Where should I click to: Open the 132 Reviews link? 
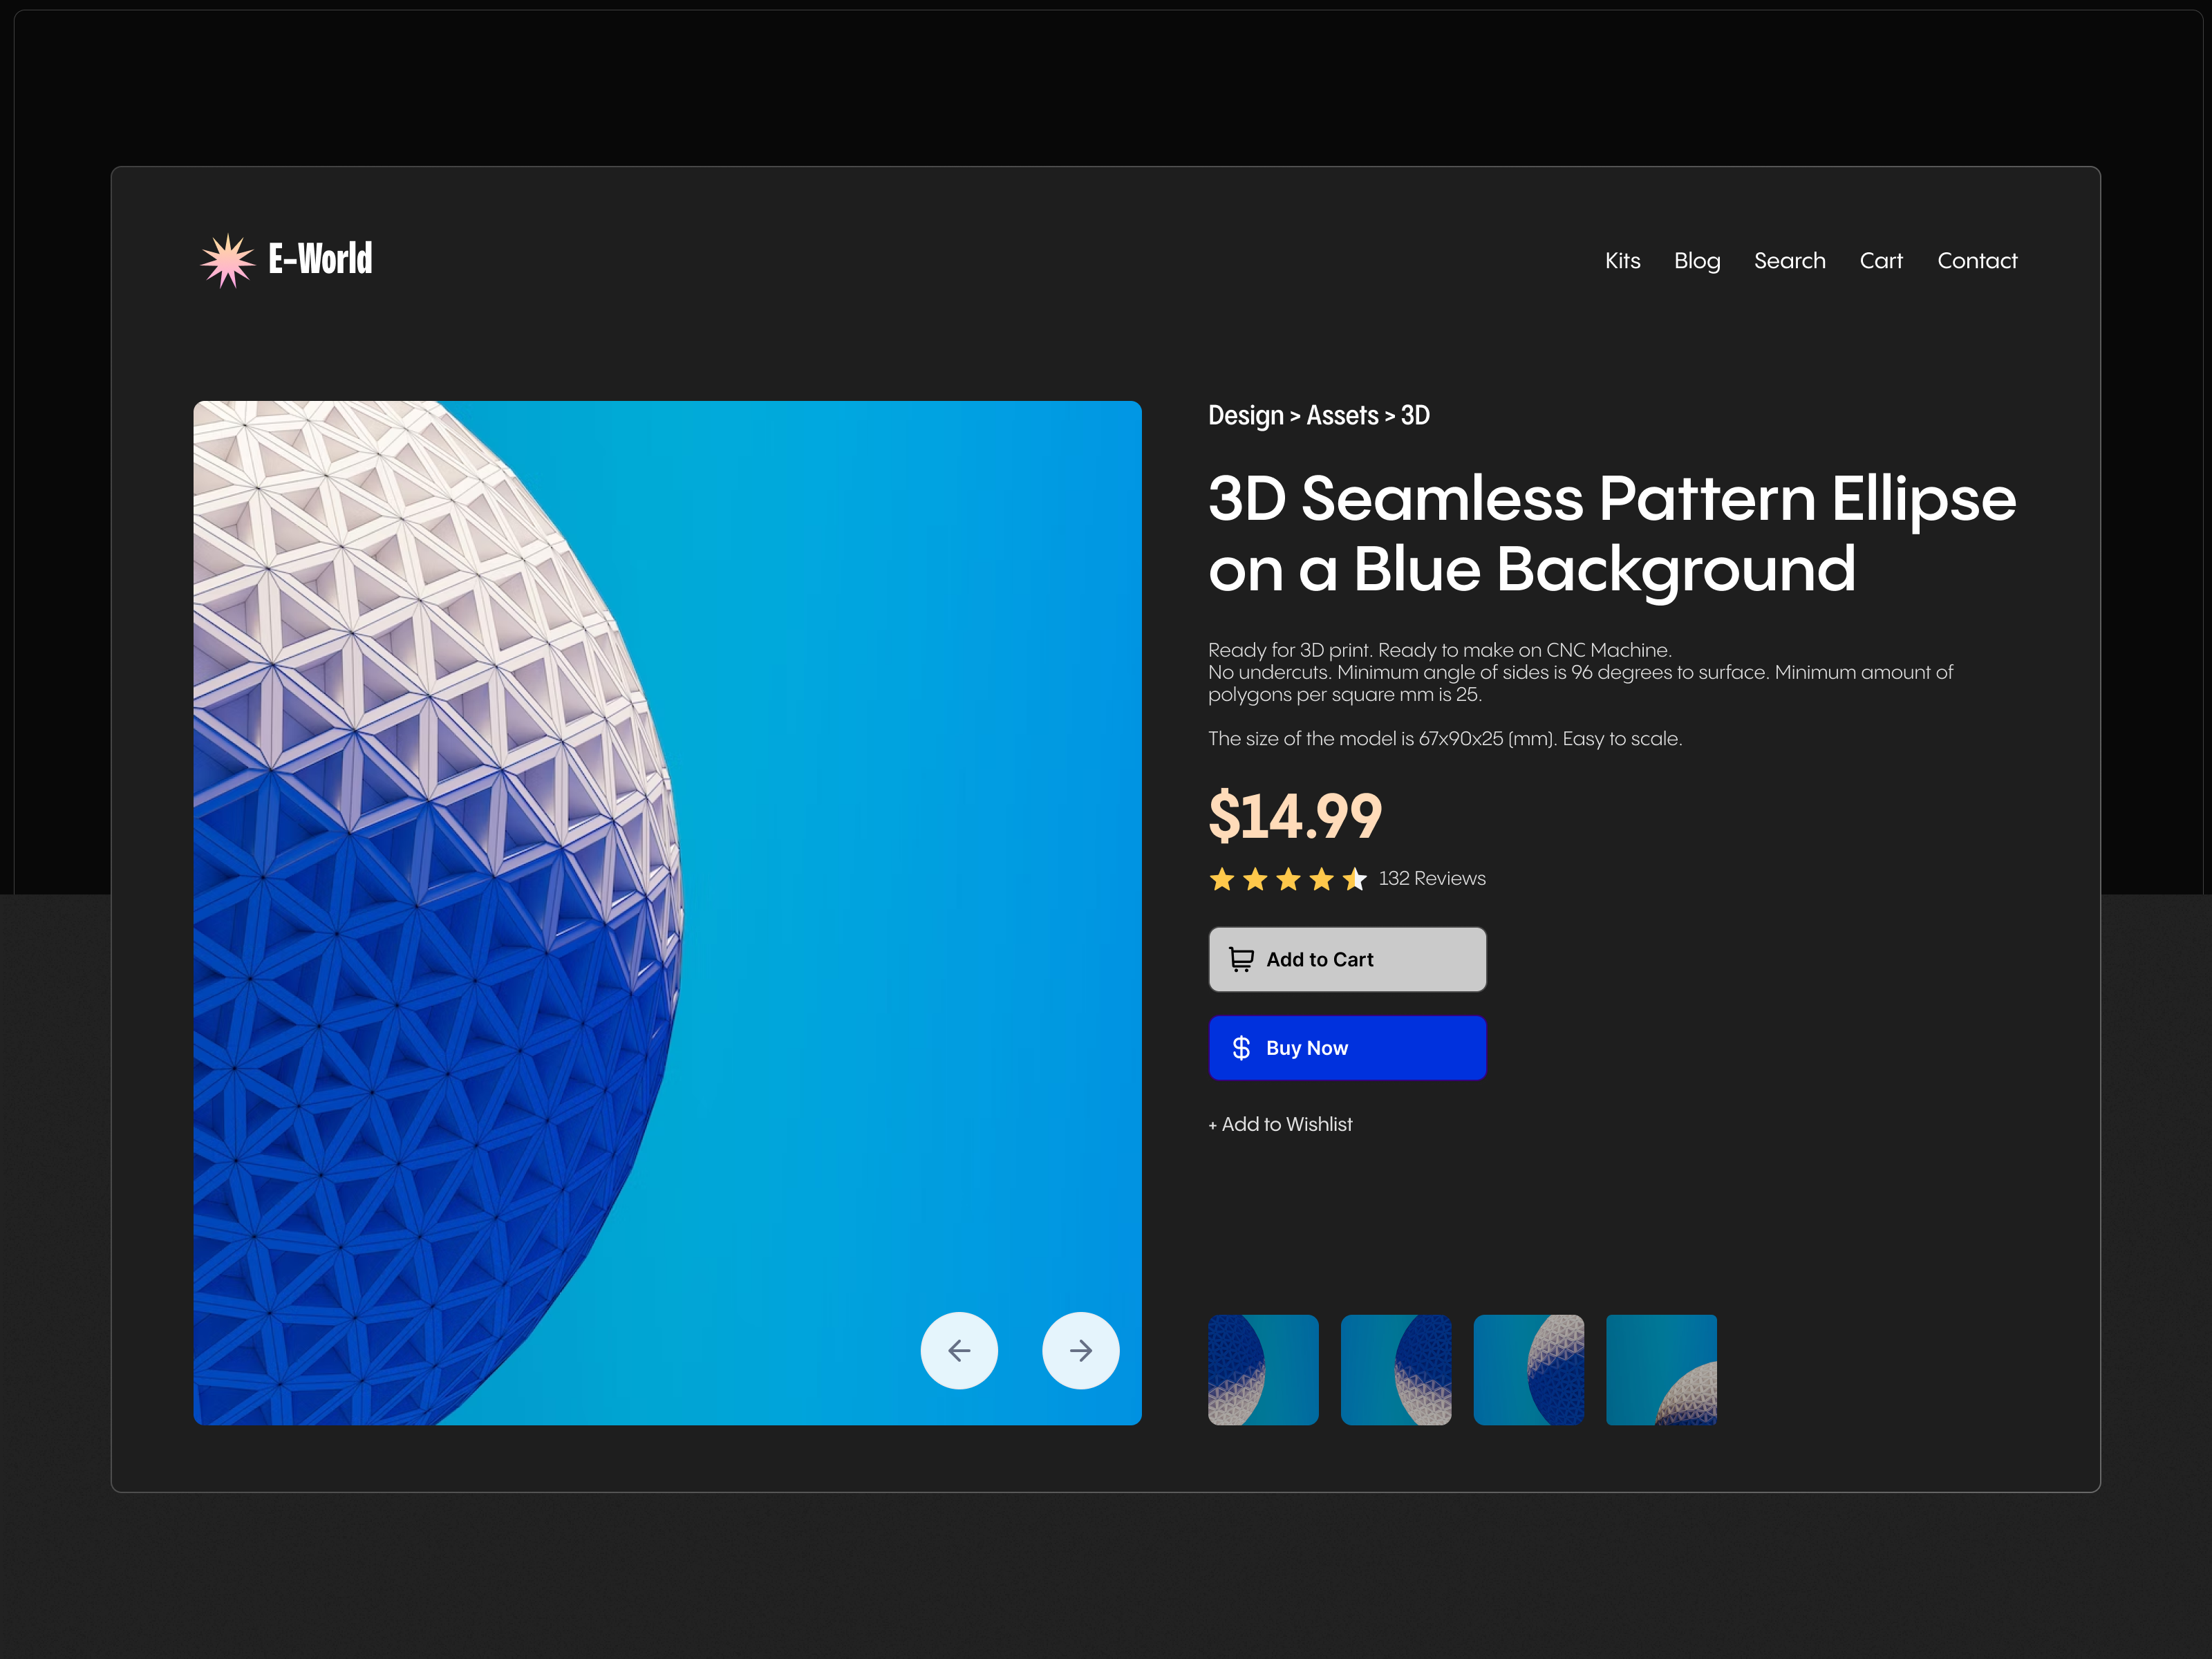click(1432, 879)
